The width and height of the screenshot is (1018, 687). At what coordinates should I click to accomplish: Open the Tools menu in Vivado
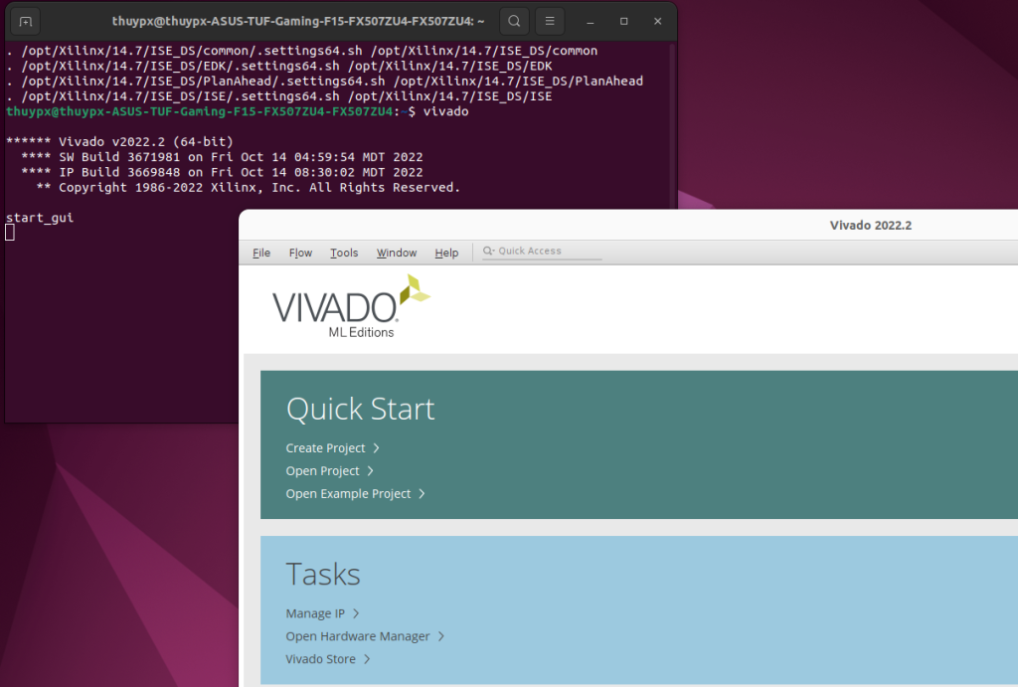coord(344,253)
